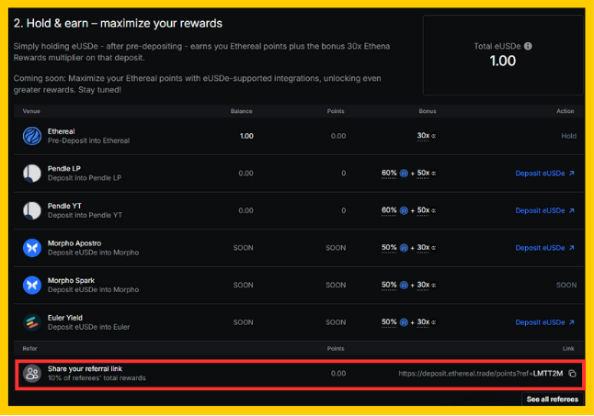This screenshot has width=594, height=416.
Task: Click the See all referees button
Action: tap(553, 399)
